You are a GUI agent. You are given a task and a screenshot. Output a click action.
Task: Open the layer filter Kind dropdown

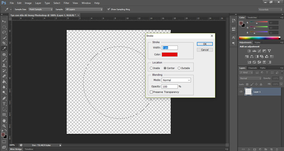(x=246, y=73)
